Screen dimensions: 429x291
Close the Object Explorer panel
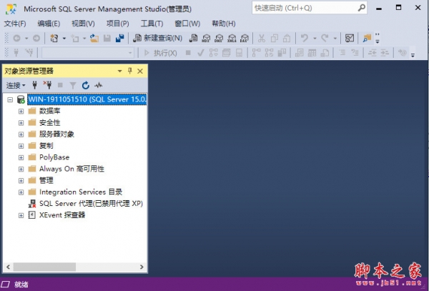pyautogui.click(x=140, y=71)
